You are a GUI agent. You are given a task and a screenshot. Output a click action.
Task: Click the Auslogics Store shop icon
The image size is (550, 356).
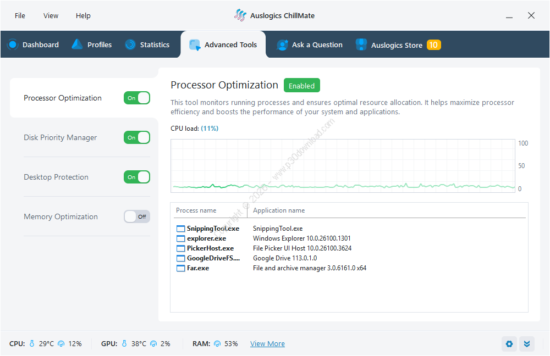coord(361,44)
